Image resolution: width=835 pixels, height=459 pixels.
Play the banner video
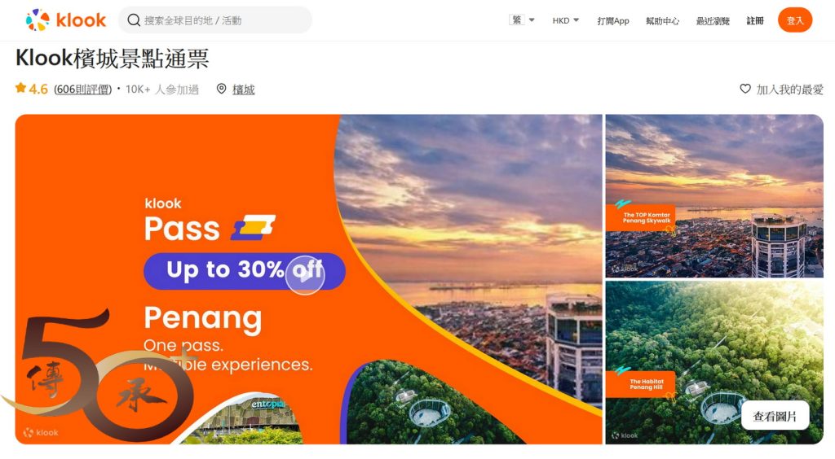pyautogui.click(x=305, y=274)
